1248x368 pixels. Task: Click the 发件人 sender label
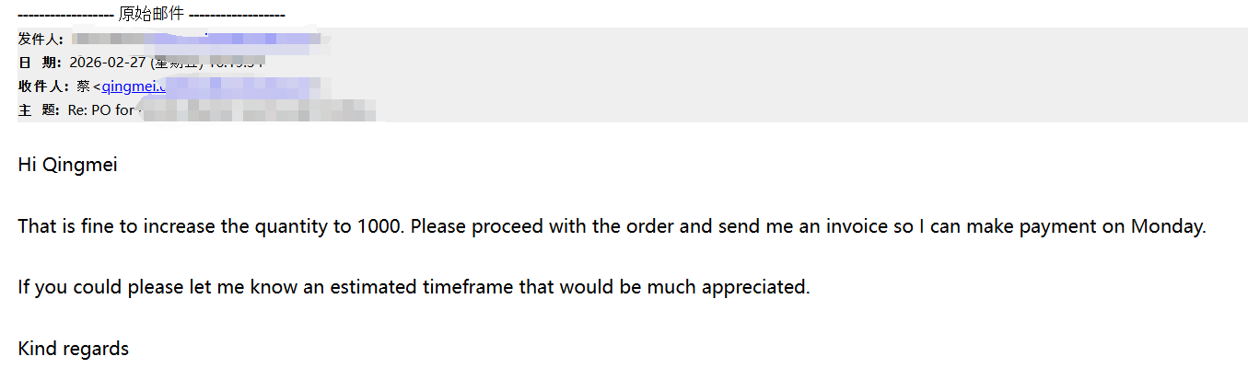(x=41, y=39)
